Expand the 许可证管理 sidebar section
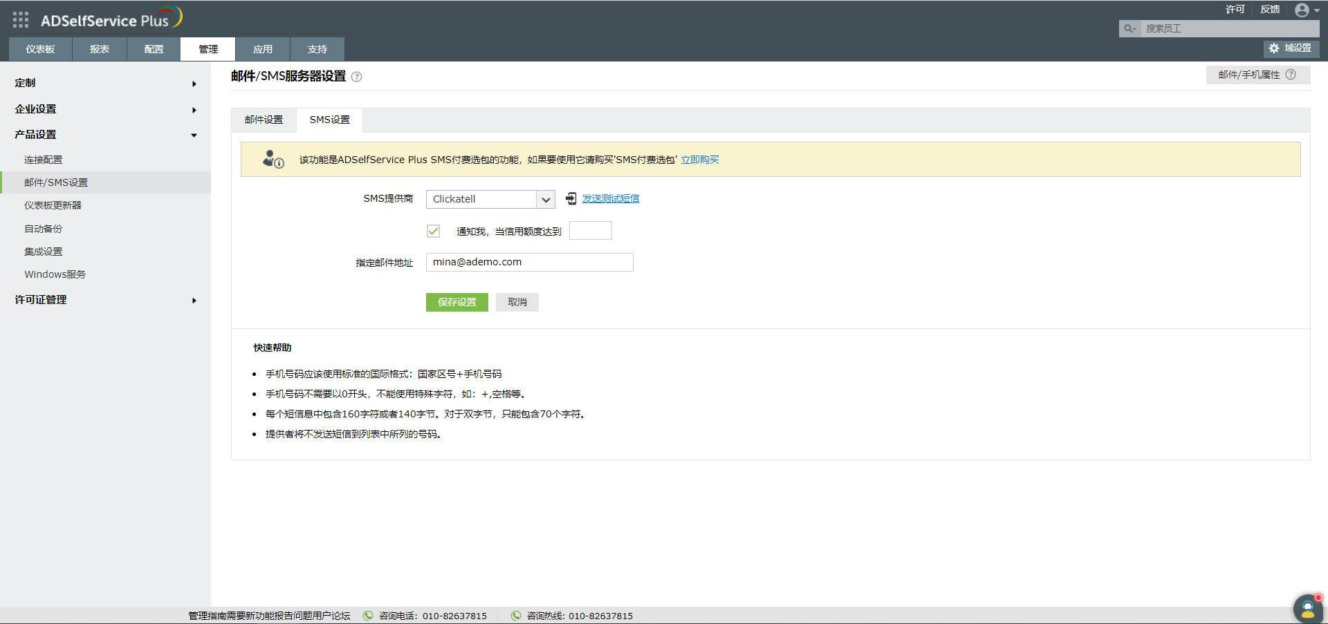 tap(105, 300)
